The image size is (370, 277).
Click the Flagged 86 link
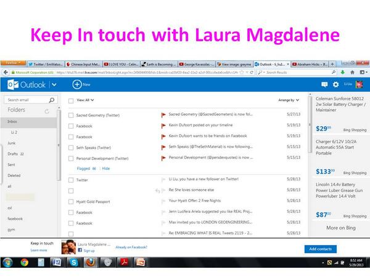coord(86,169)
